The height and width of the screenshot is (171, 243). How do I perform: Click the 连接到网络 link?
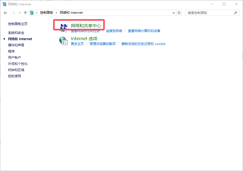[x=114, y=31]
